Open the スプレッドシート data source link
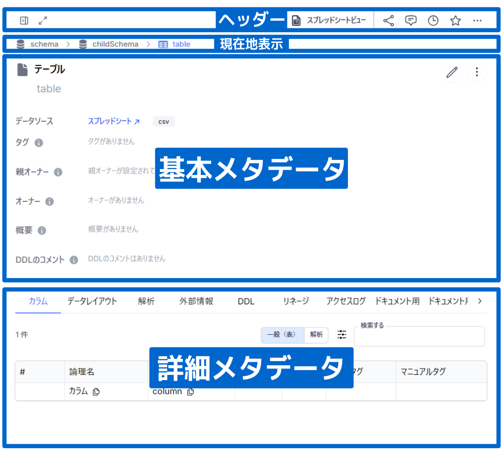Screen dimensions: 503x455 (x=113, y=121)
